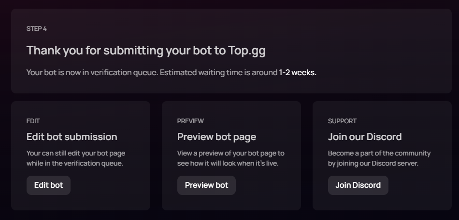Click the STEP 4 label
The height and width of the screenshot is (220, 459).
[37, 29]
